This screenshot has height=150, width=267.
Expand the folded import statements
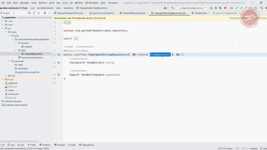[x=76, y=39]
